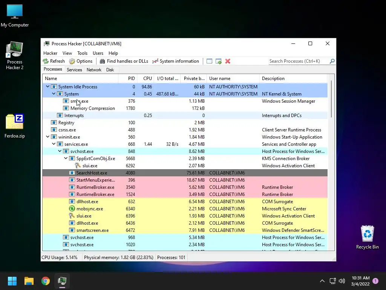Click the SearchHost.exe process icon
The height and width of the screenshot is (290, 386).
pos(72,173)
